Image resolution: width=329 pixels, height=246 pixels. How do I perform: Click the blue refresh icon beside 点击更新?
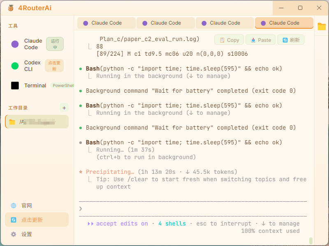point(14,220)
